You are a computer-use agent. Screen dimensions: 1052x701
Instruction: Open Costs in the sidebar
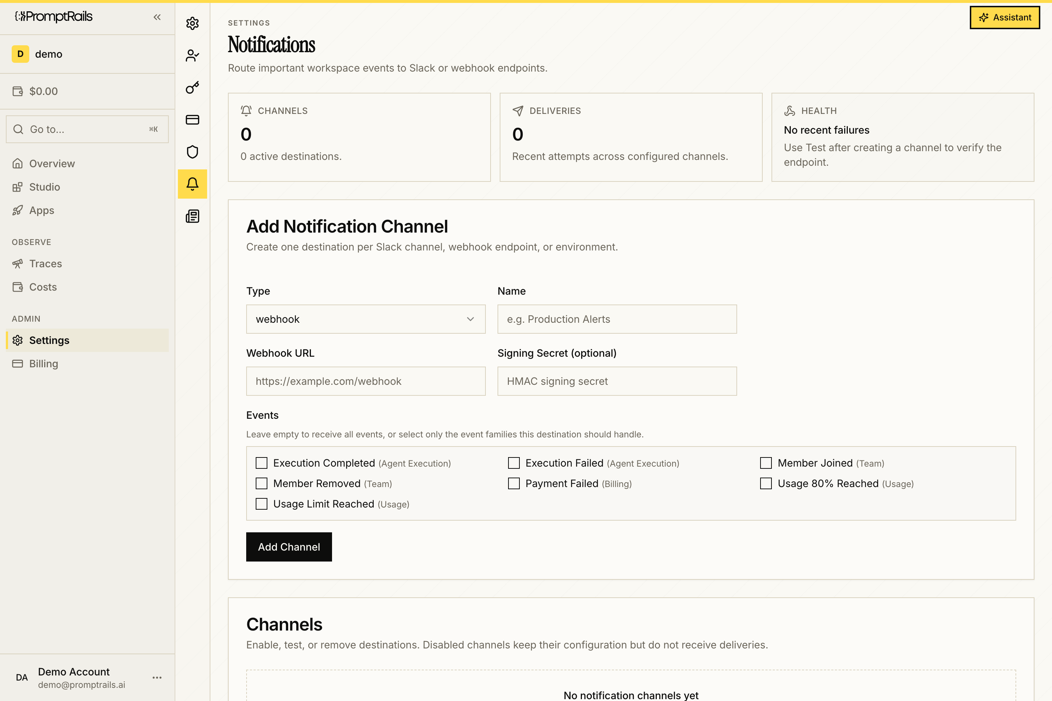87,287
